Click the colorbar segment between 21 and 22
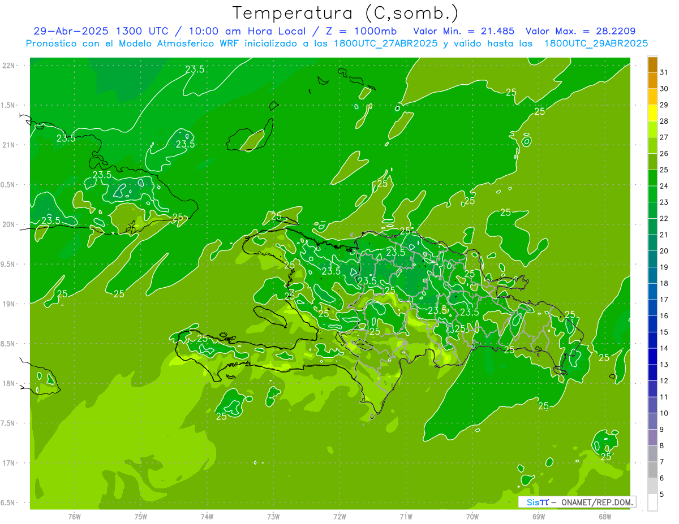The width and height of the screenshot is (679, 524). tap(652, 227)
